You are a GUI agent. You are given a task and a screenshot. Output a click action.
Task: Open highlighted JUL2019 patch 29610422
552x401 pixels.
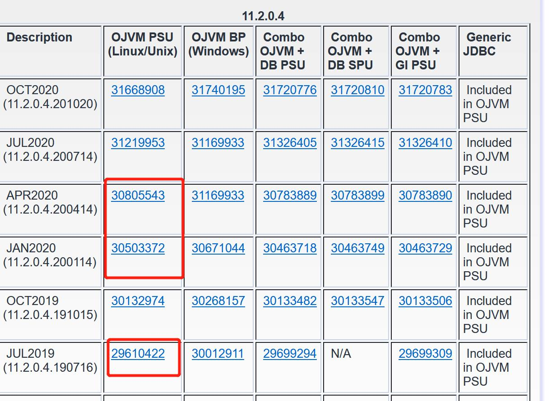138,354
